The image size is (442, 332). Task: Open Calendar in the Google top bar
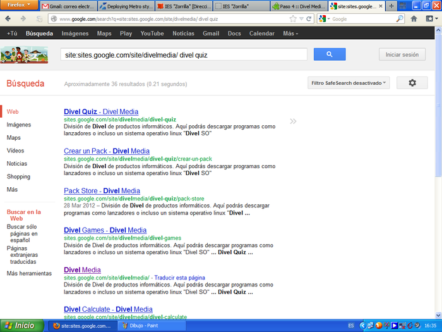(x=261, y=34)
